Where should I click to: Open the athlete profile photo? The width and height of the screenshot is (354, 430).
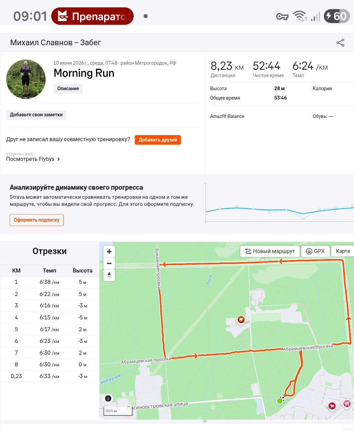[26, 79]
